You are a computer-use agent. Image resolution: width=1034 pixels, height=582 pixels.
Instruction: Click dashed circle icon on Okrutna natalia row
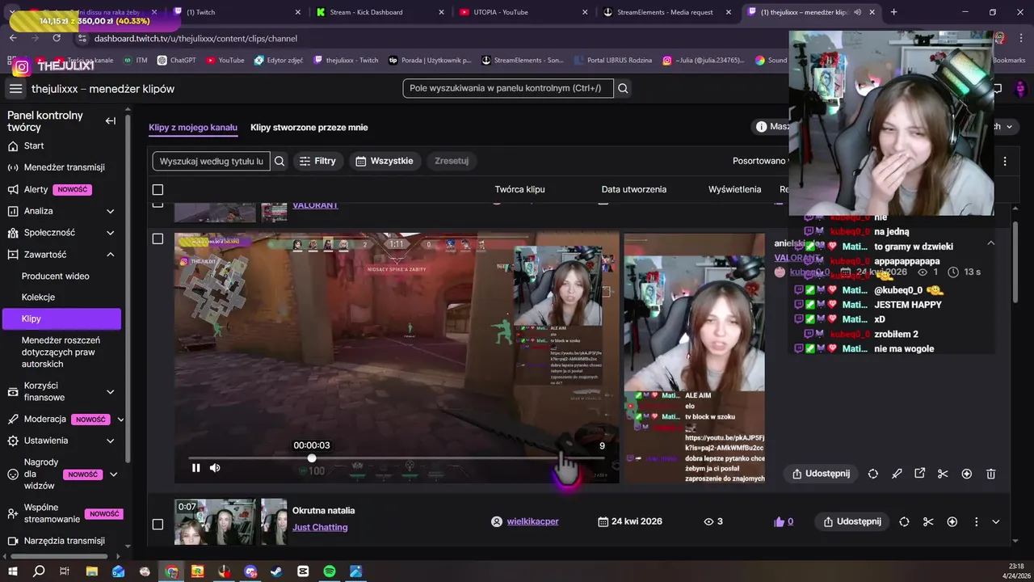pyautogui.click(x=904, y=522)
